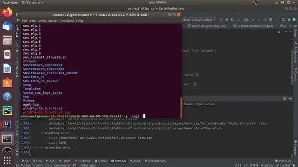Click Git Commit checkmark icon
This screenshot has width=298, height=167.
pyautogui.click(x=259, y=19)
